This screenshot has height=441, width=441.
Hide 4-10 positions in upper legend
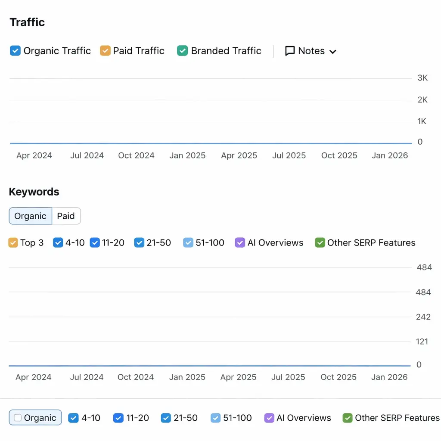click(x=58, y=243)
